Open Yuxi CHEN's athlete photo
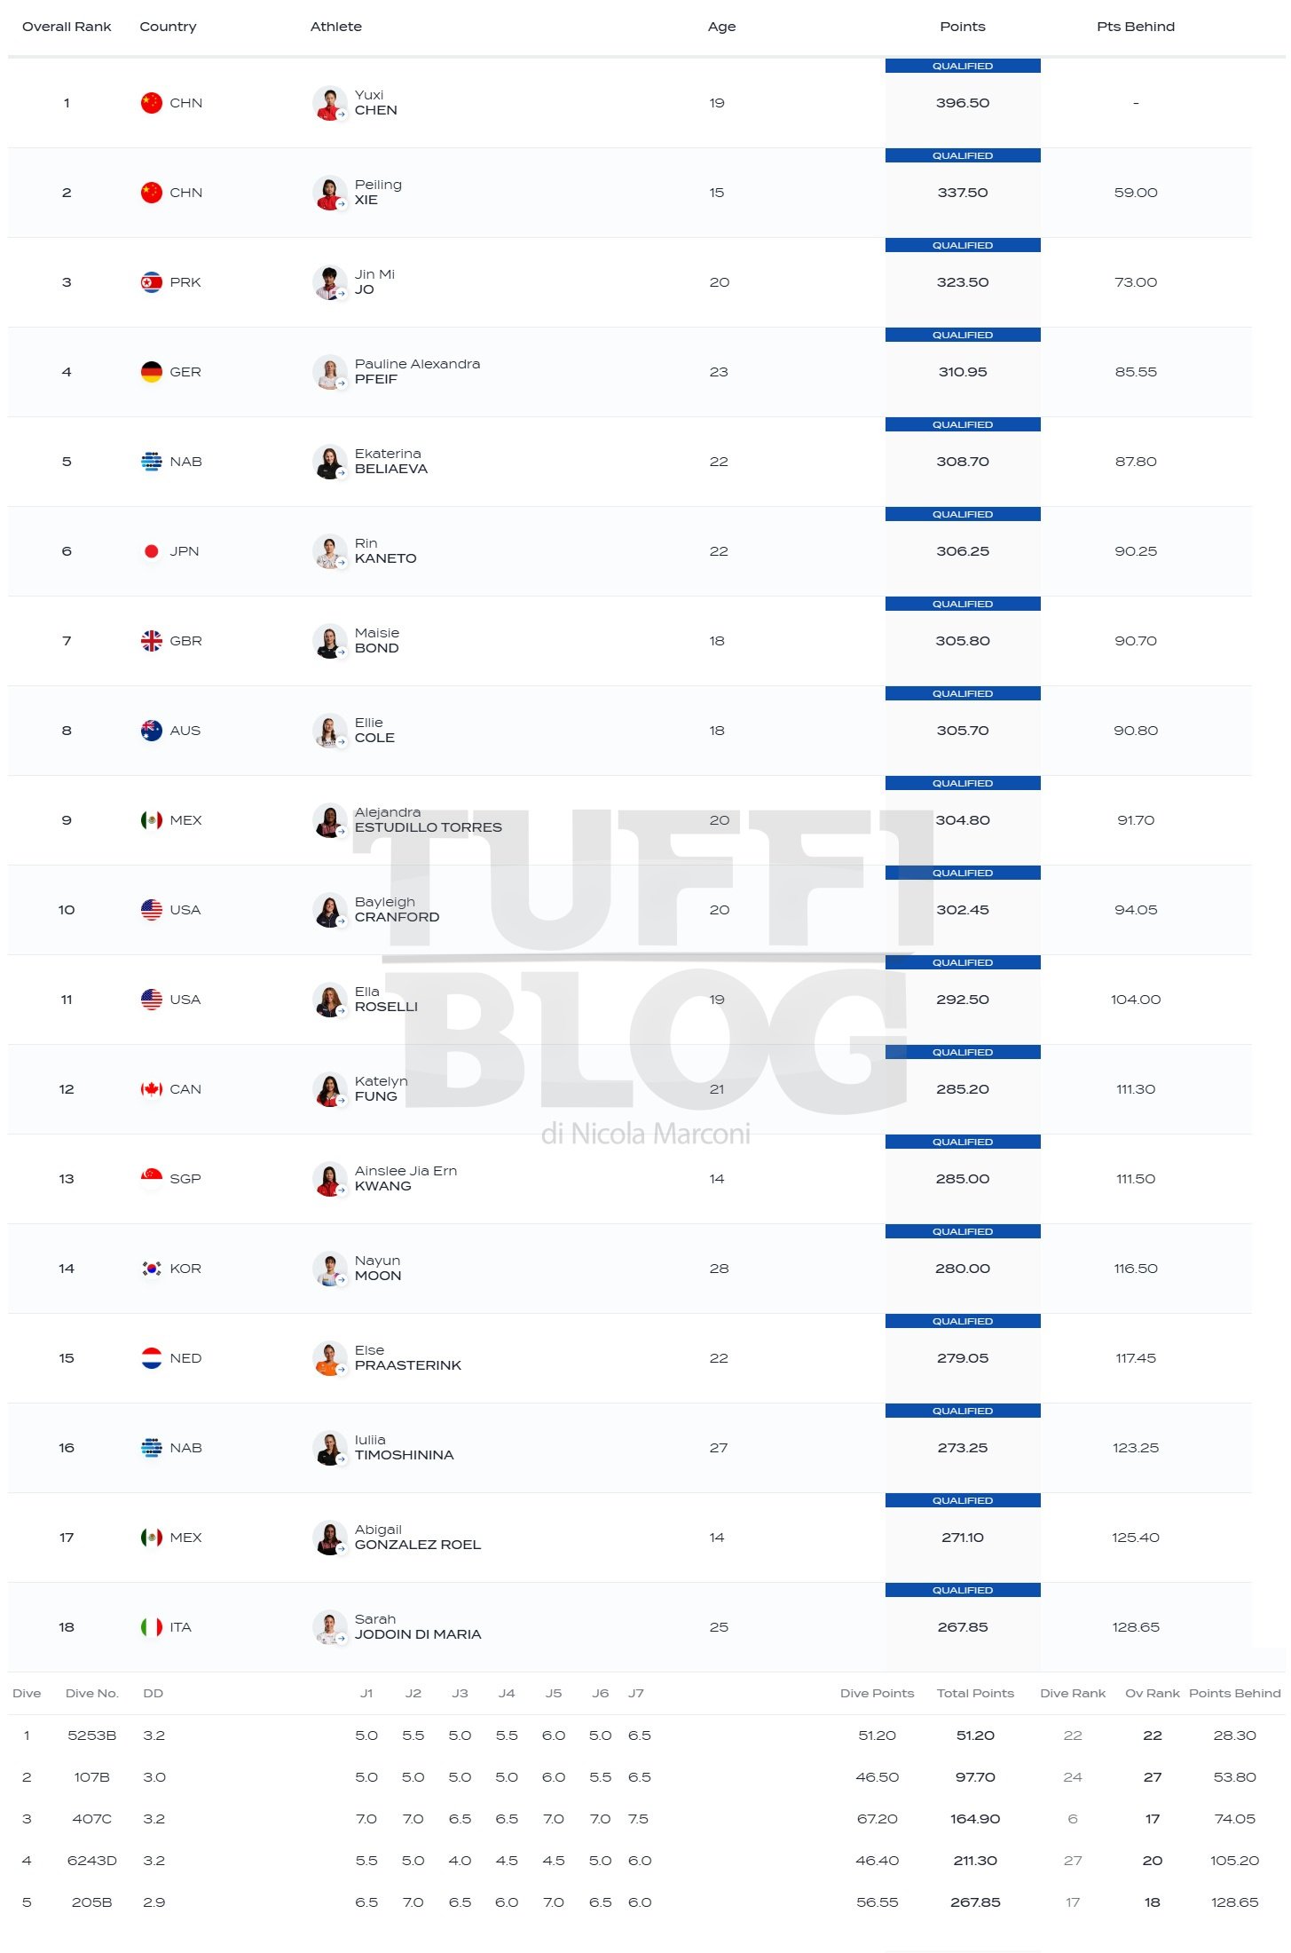Screen dimensions: 1291x1953 330,103
